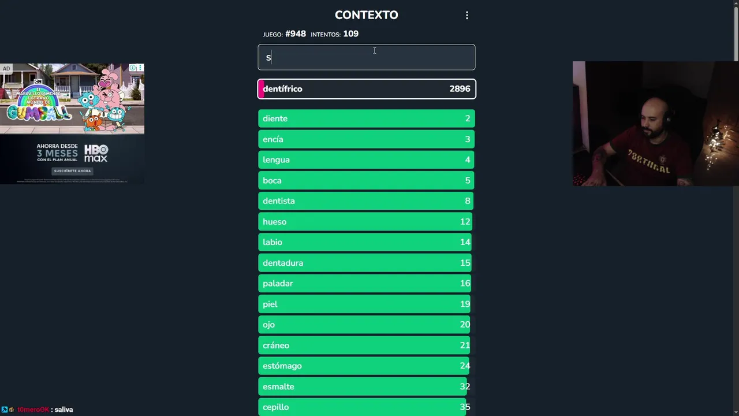Click the 'encía' guess row
739x416 pixels.
367,139
